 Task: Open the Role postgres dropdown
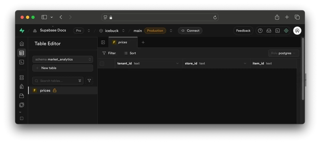tap(284, 53)
